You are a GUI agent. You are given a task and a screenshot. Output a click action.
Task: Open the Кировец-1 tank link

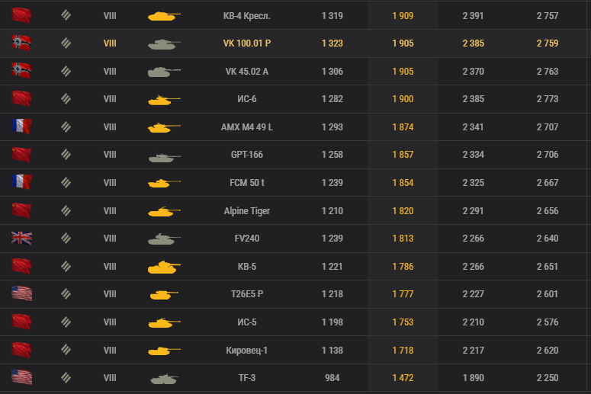(x=247, y=351)
